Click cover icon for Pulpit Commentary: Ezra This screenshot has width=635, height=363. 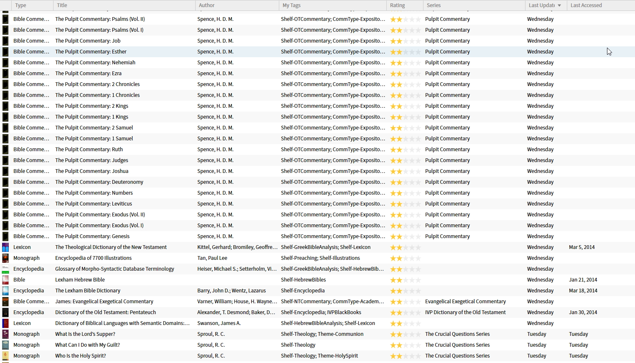point(5,74)
